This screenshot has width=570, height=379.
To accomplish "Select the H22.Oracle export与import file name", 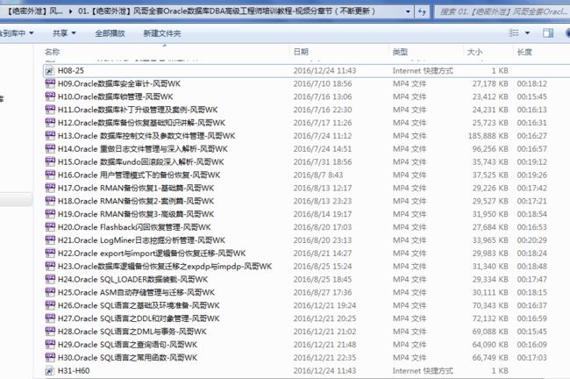I will click(x=152, y=254).
